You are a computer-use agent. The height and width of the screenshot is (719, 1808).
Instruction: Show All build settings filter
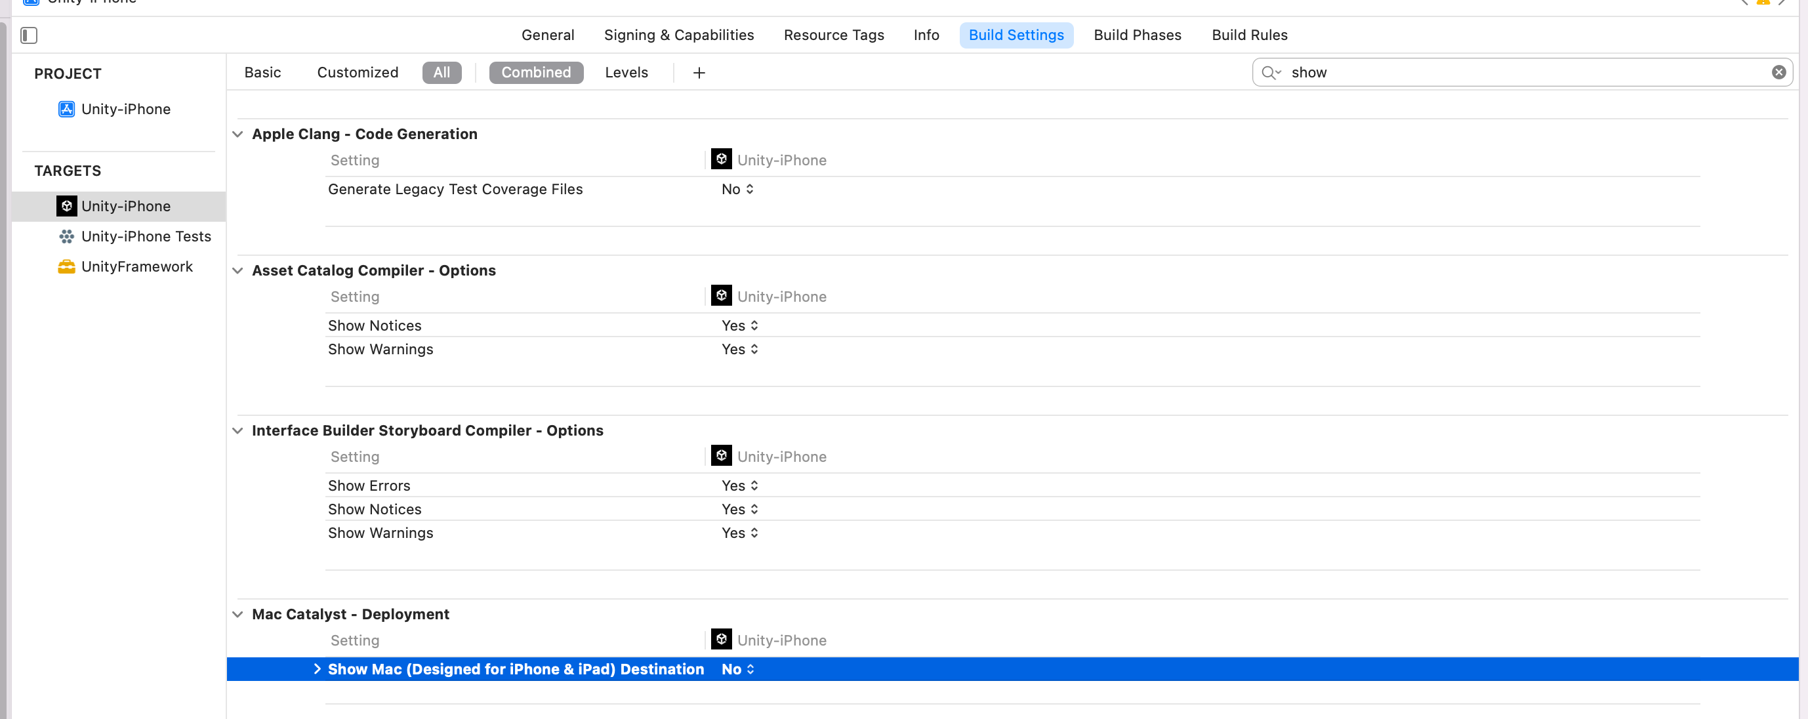tap(442, 72)
